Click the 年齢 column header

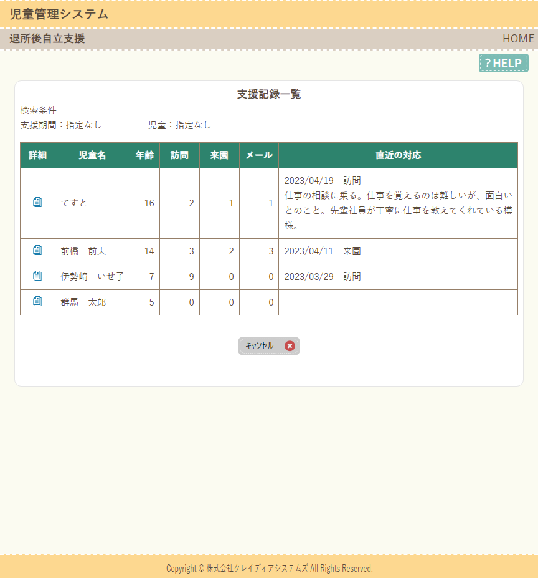[x=144, y=155]
